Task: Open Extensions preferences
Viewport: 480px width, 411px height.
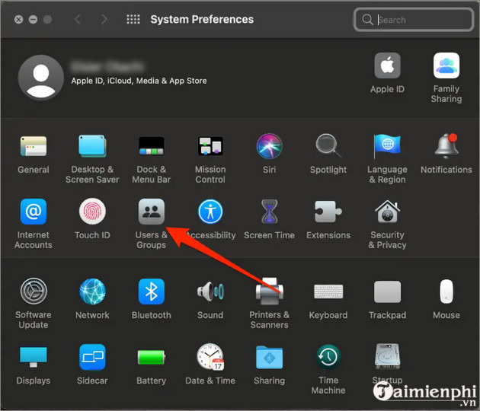Action: click(328, 212)
